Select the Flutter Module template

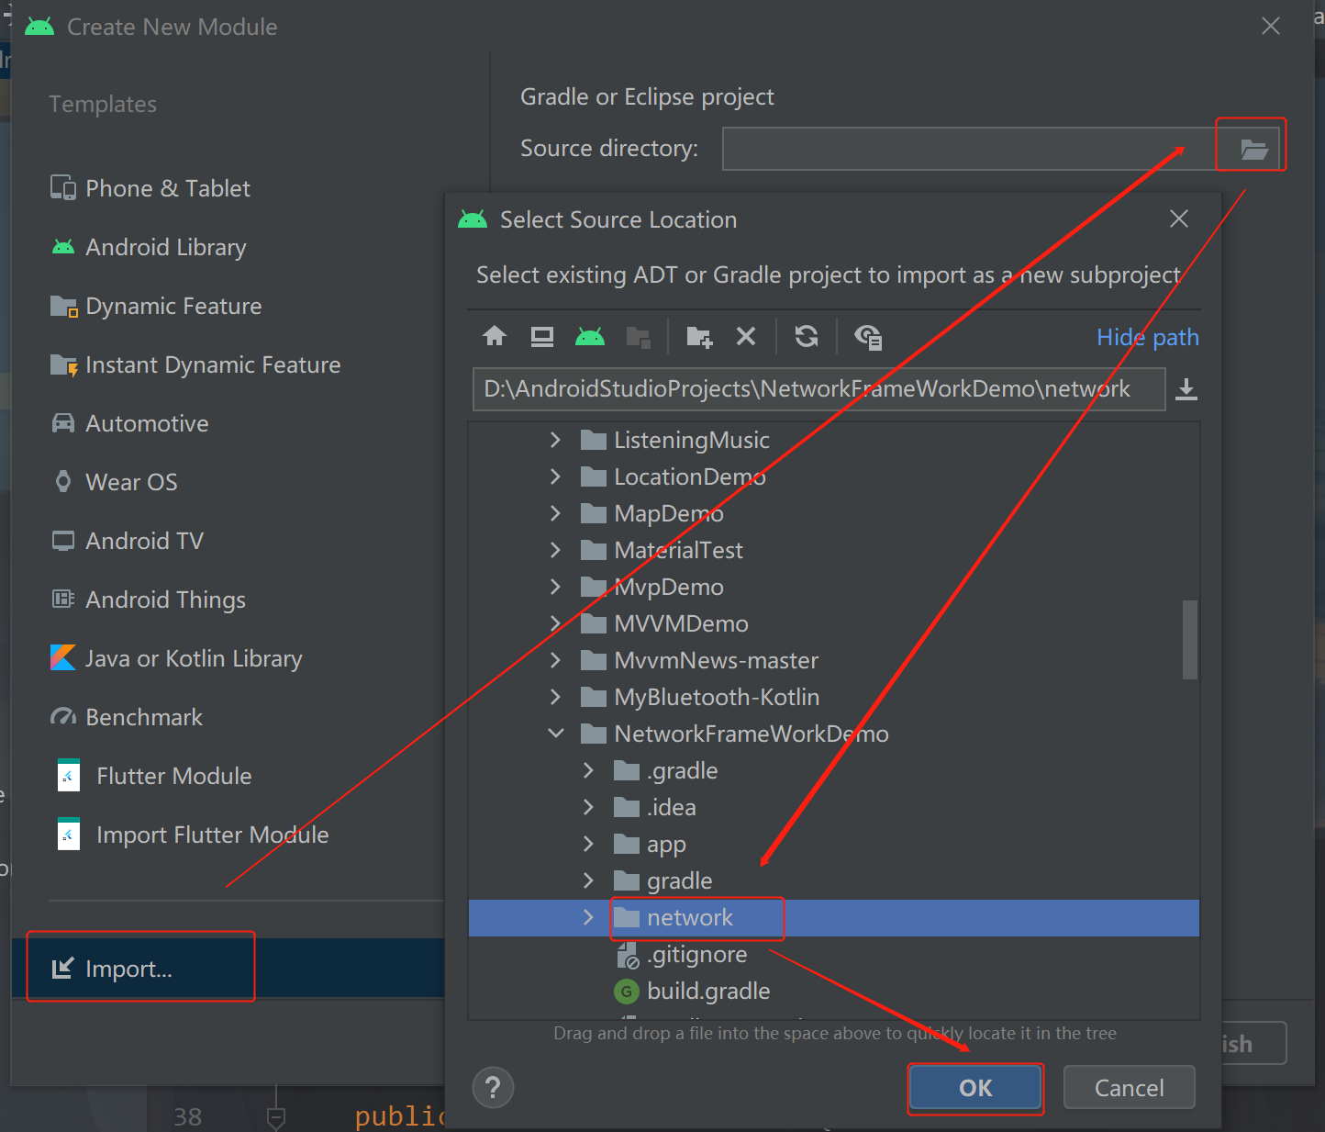(x=153, y=776)
